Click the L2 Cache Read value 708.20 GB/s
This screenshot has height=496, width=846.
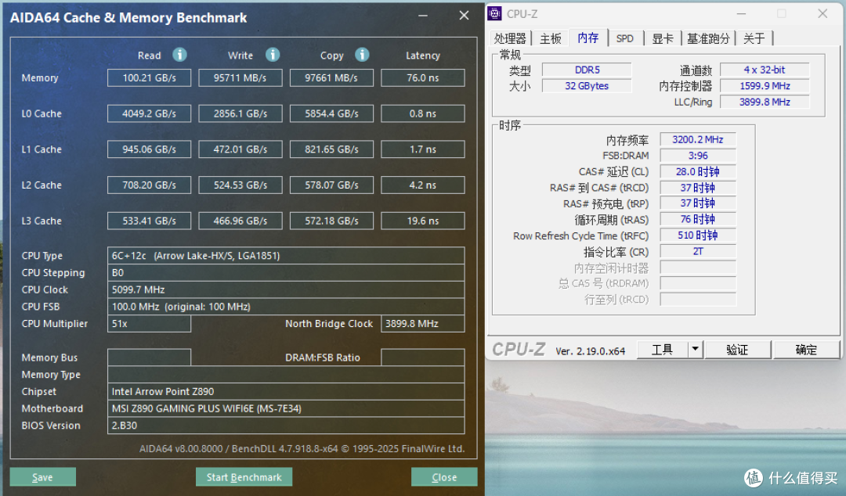(149, 185)
